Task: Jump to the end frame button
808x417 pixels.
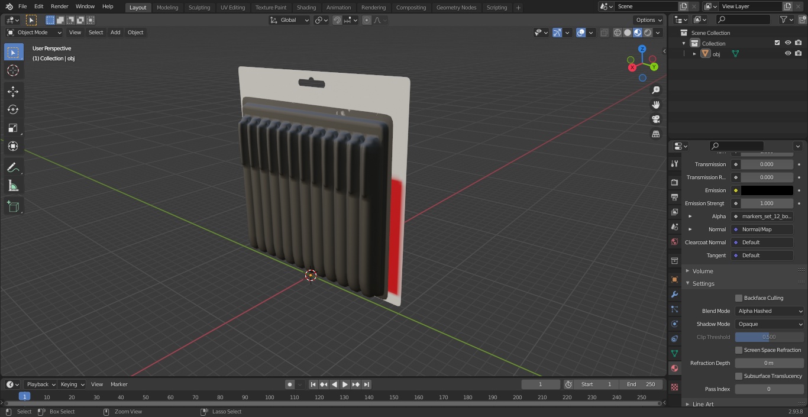Action: pyautogui.click(x=366, y=384)
